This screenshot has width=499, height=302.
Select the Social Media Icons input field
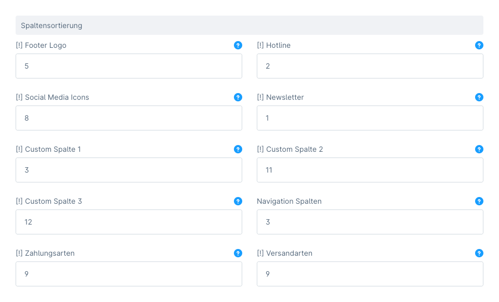click(128, 118)
